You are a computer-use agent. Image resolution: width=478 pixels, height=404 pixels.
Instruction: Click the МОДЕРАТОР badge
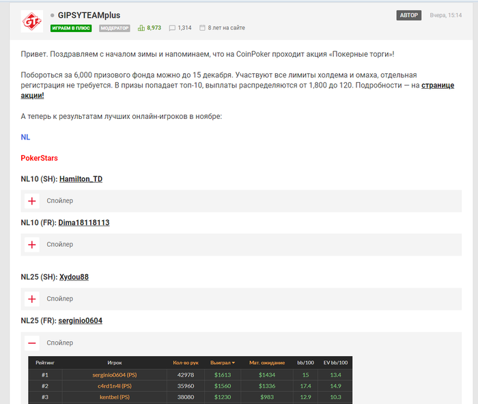click(115, 28)
